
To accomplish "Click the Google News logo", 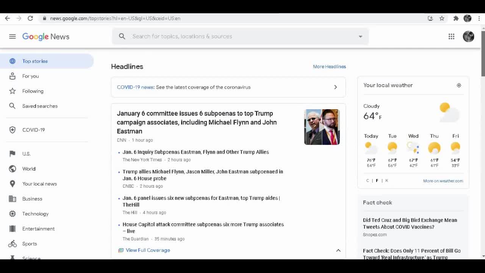I will tap(46, 36).
